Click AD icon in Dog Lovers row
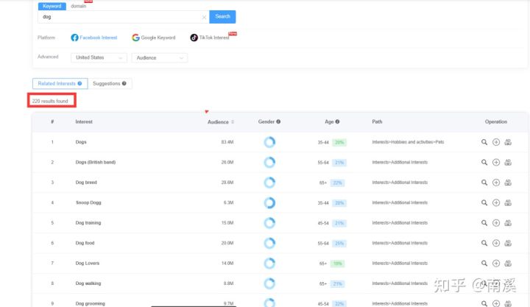This screenshot has height=307, width=530. click(508, 264)
